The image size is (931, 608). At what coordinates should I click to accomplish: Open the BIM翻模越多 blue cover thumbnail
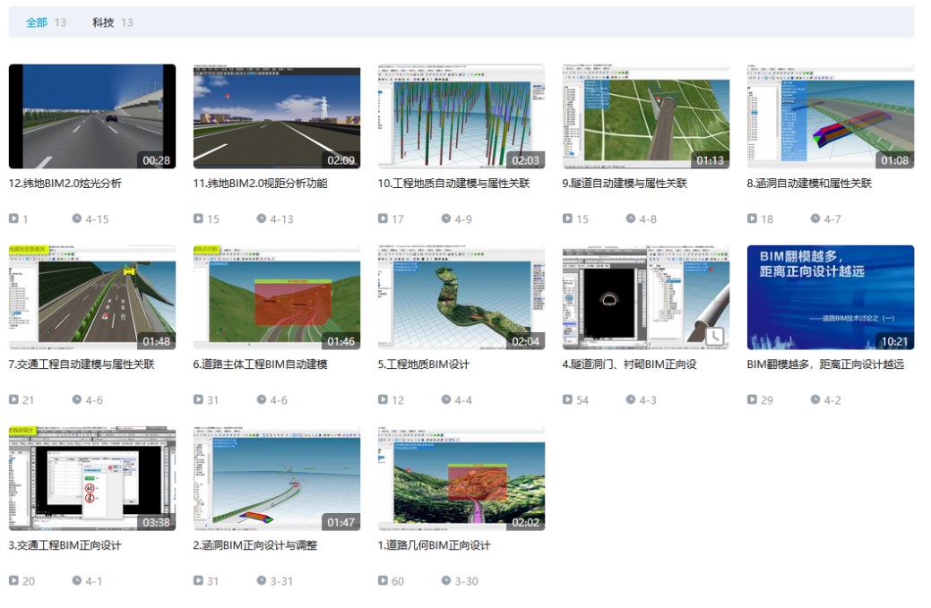(830, 297)
